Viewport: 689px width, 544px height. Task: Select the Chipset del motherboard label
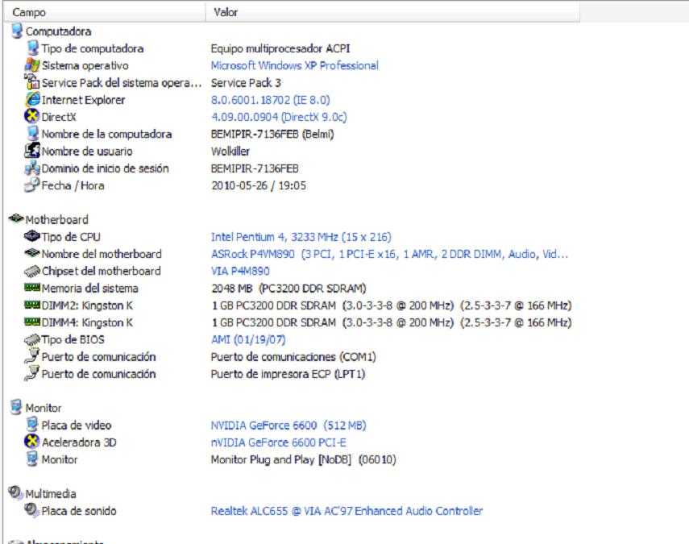pyautogui.click(x=101, y=271)
